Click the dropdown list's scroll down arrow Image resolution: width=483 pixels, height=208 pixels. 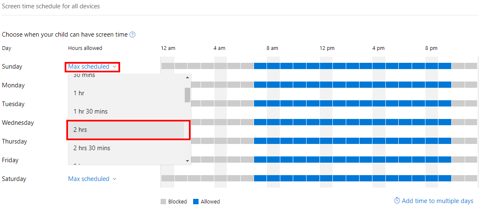tap(187, 161)
